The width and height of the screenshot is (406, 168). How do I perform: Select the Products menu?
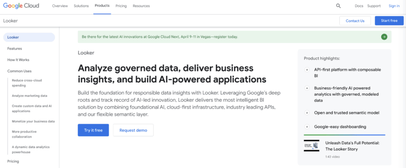tap(102, 6)
